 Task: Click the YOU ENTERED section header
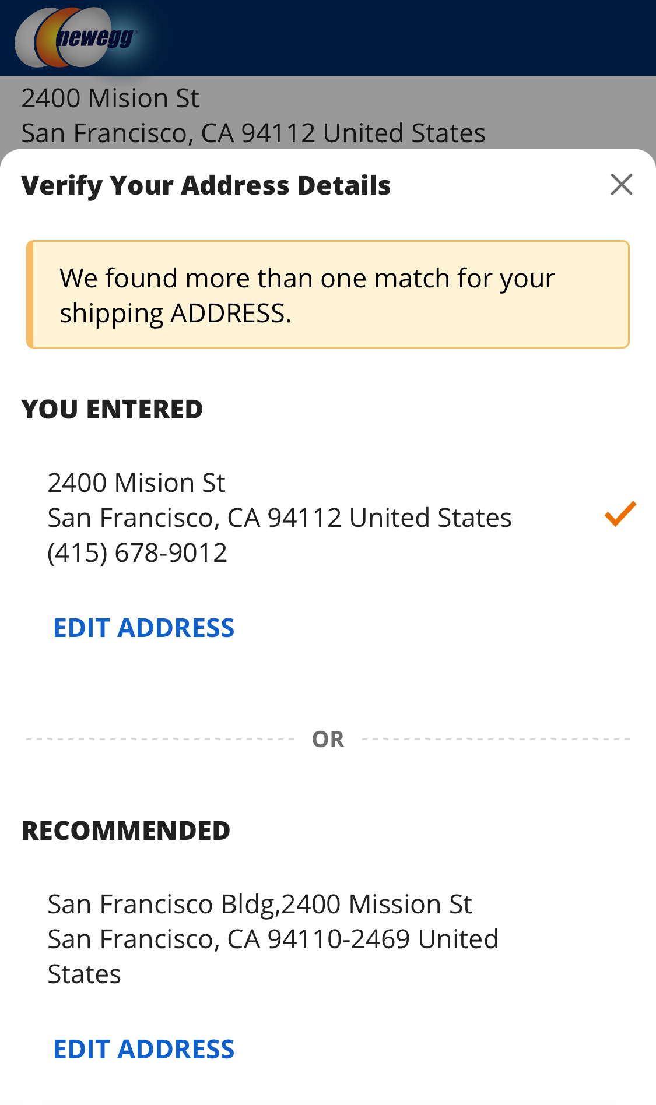[113, 409]
